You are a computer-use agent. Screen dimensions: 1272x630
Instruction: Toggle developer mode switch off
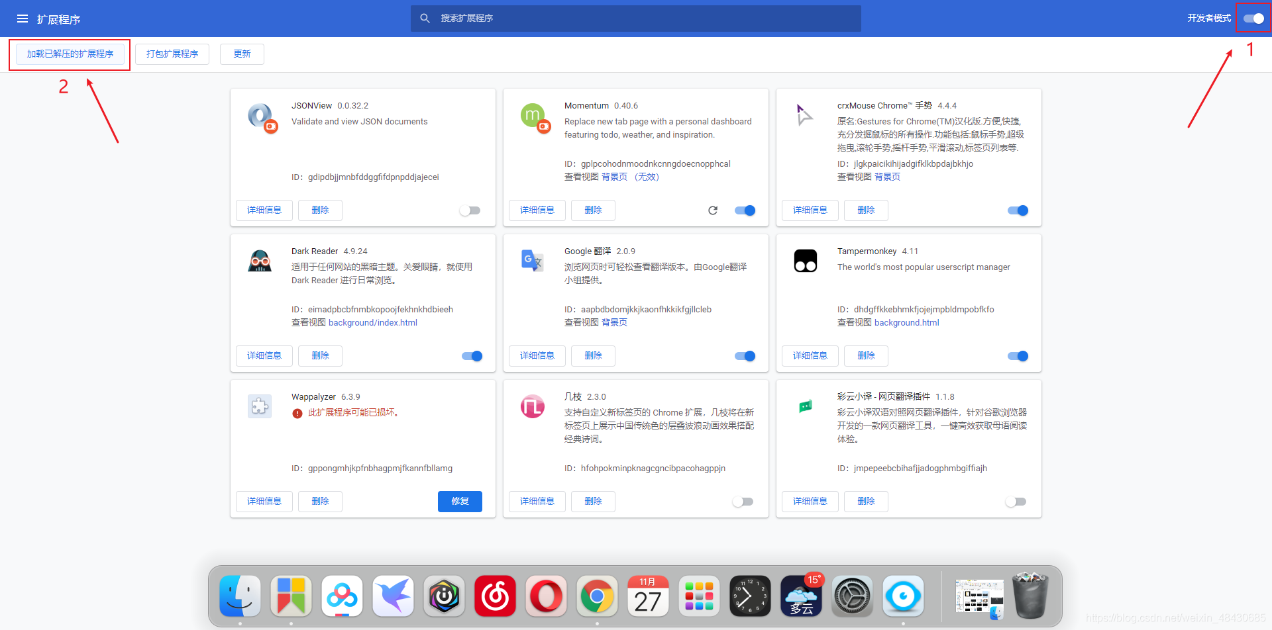tap(1253, 19)
